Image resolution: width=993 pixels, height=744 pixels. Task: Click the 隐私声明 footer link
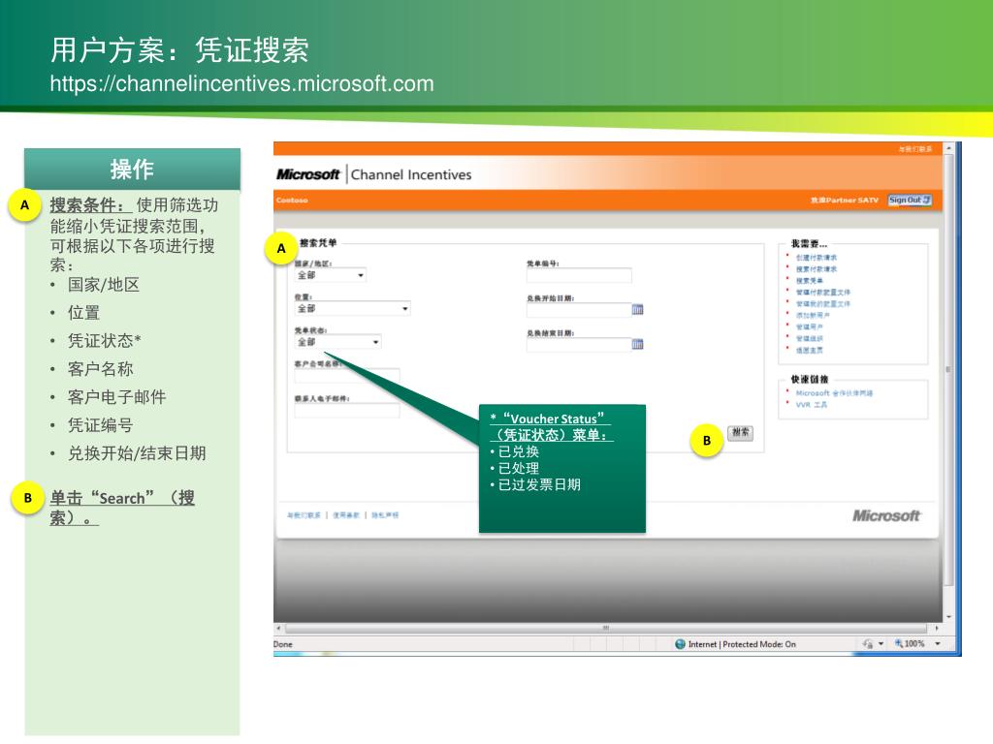coord(385,515)
